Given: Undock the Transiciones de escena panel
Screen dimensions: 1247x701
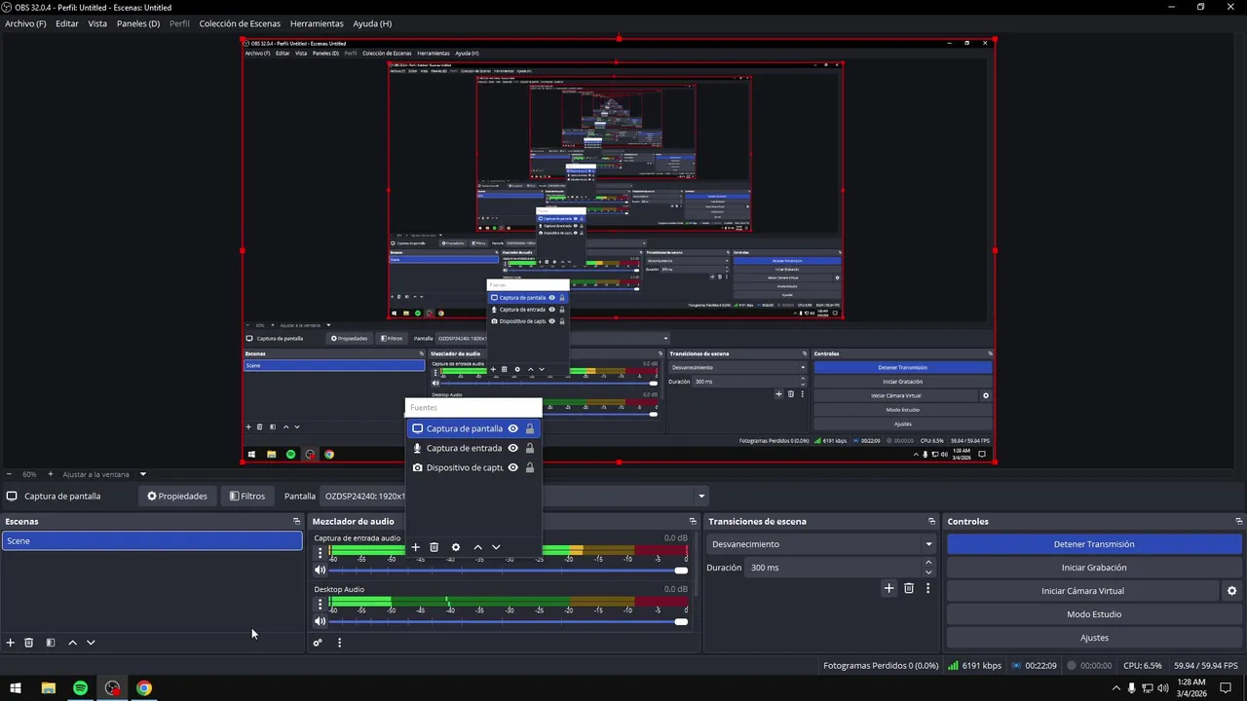Looking at the screenshot, I should click(931, 522).
